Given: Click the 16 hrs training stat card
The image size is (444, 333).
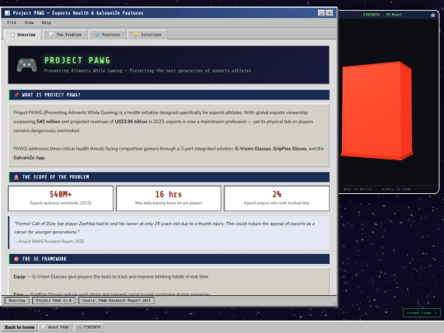Looking at the screenshot, I should 169,198.
